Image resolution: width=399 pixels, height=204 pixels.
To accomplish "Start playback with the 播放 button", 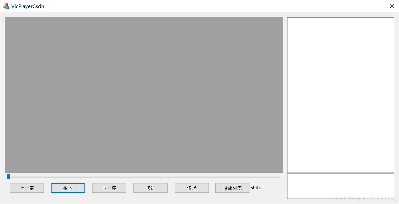I will [x=68, y=188].
